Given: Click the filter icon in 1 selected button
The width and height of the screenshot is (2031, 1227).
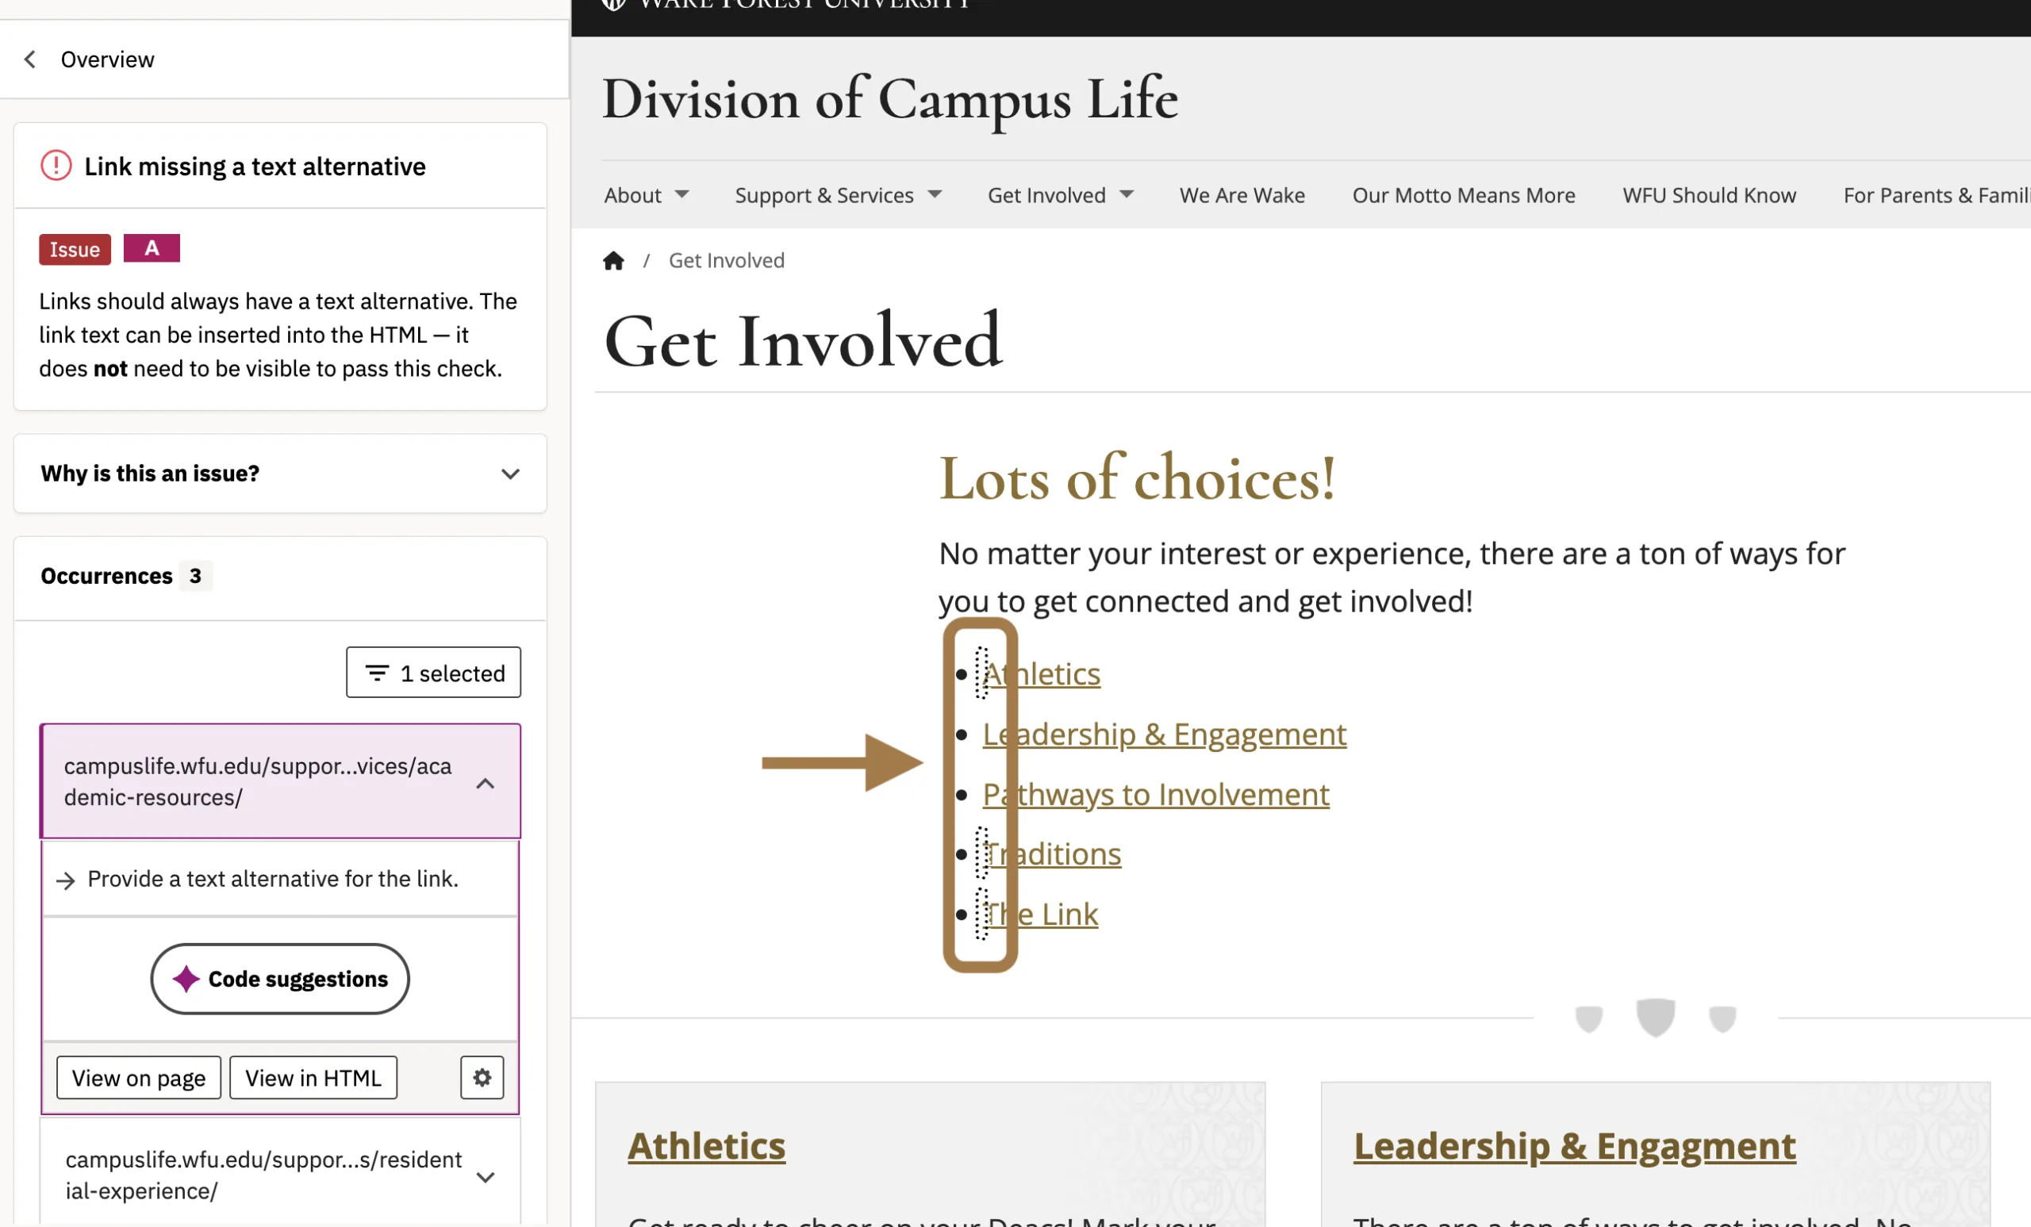Looking at the screenshot, I should point(377,673).
